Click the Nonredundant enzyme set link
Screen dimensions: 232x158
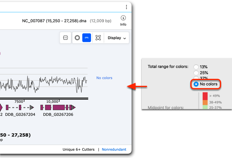point(114,149)
